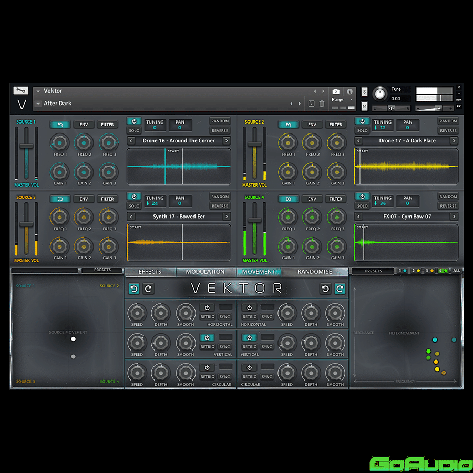Image resolution: width=473 pixels, height=473 pixels.
Task: Open the ENV tab of Source 2
Action: [x=312, y=125]
